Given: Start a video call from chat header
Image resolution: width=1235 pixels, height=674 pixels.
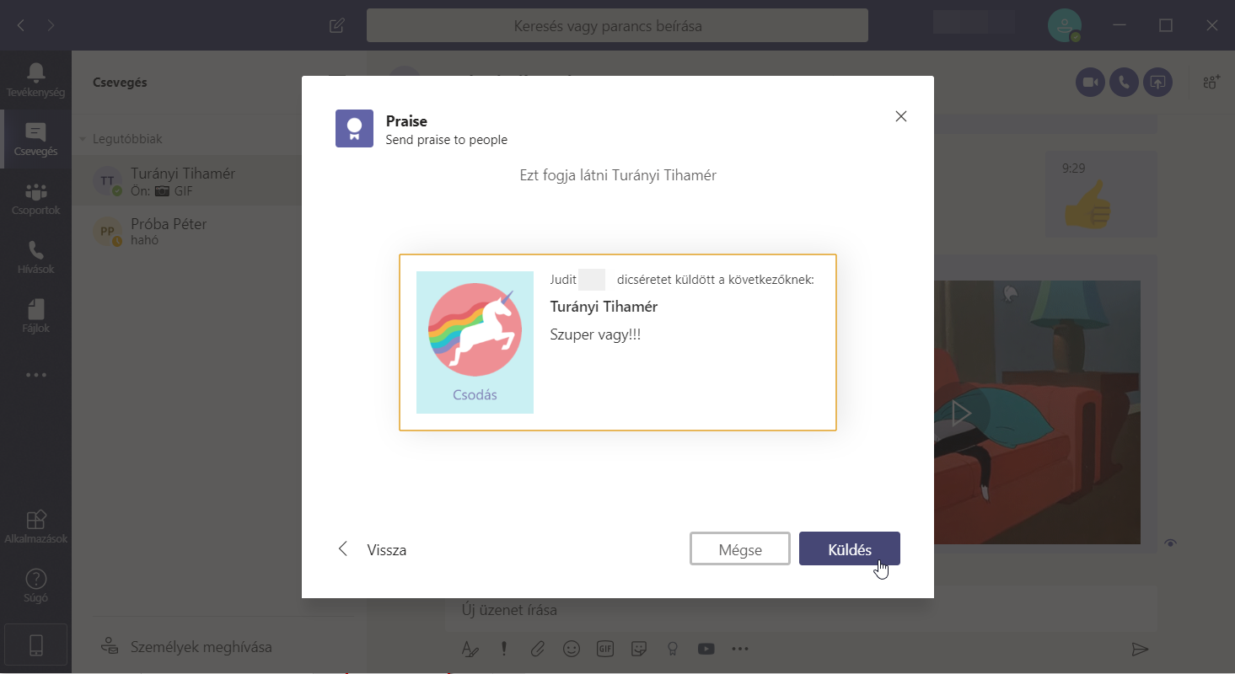Looking at the screenshot, I should coord(1090,82).
